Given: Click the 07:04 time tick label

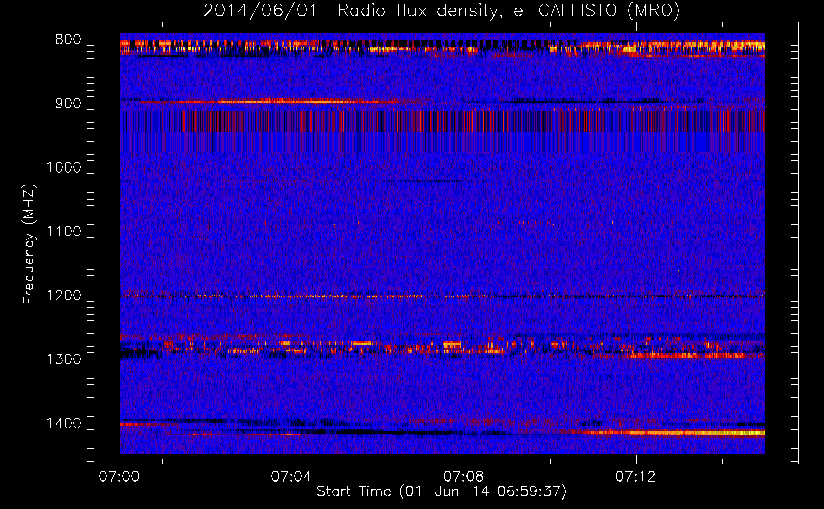Looking at the screenshot, I should (291, 477).
